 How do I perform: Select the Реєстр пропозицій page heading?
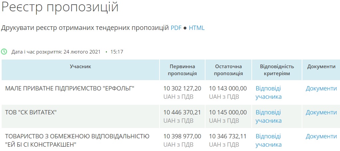pos(60,7)
